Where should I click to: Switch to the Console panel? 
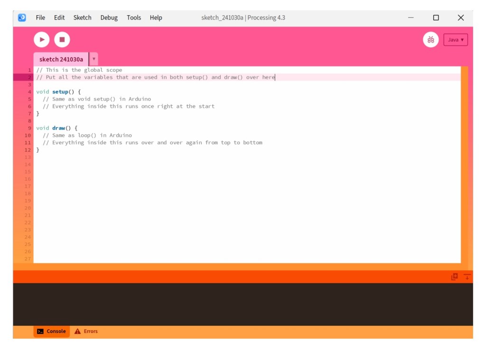(52, 331)
